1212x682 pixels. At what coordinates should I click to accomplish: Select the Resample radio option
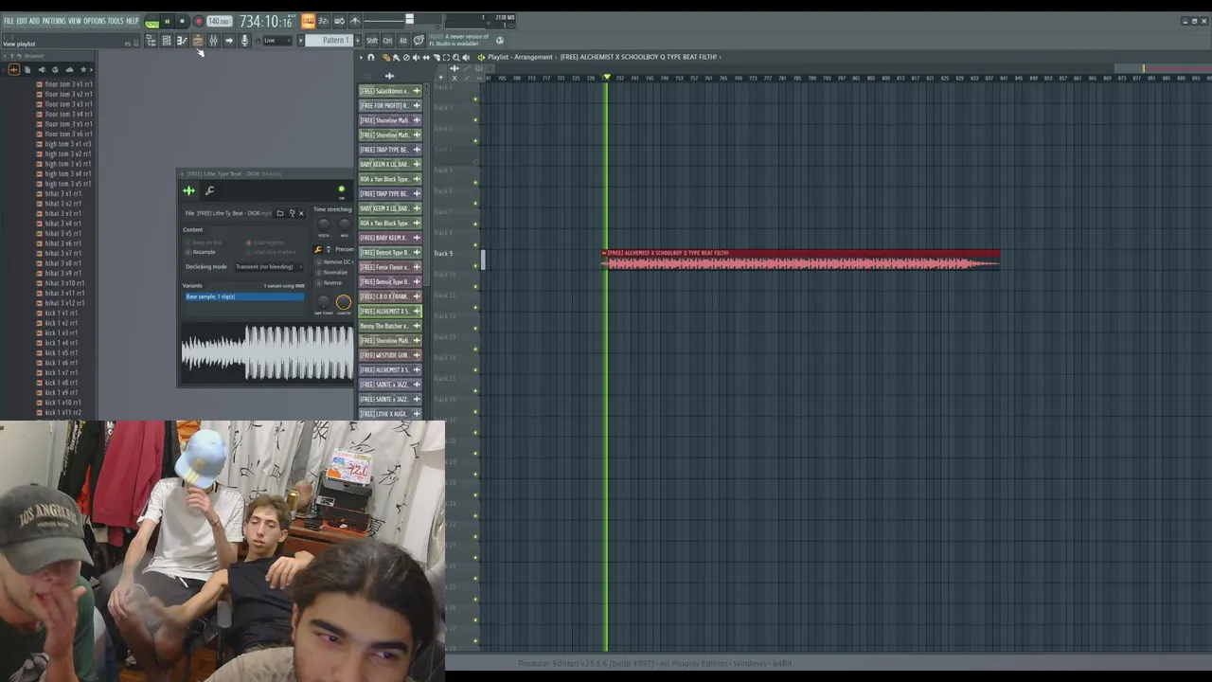pyautogui.click(x=200, y=252)
